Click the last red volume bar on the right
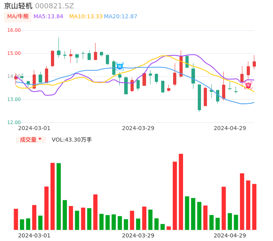273x241 pixels. click(x=254, y=207)
